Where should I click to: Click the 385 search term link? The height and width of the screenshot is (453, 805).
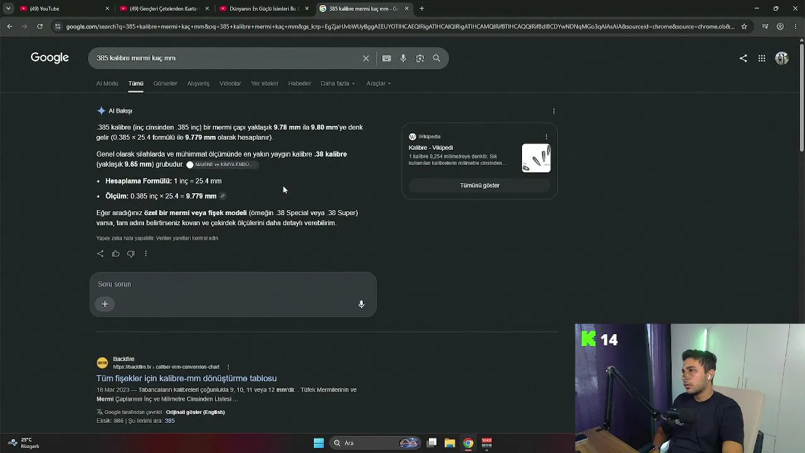(x=170, y=421)
